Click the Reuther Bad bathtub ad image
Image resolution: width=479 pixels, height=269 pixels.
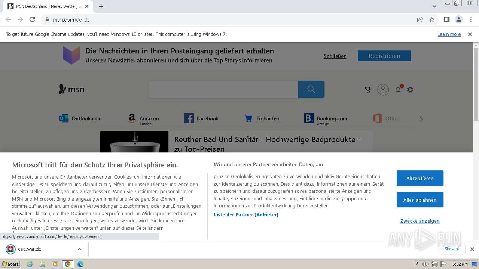134,142
